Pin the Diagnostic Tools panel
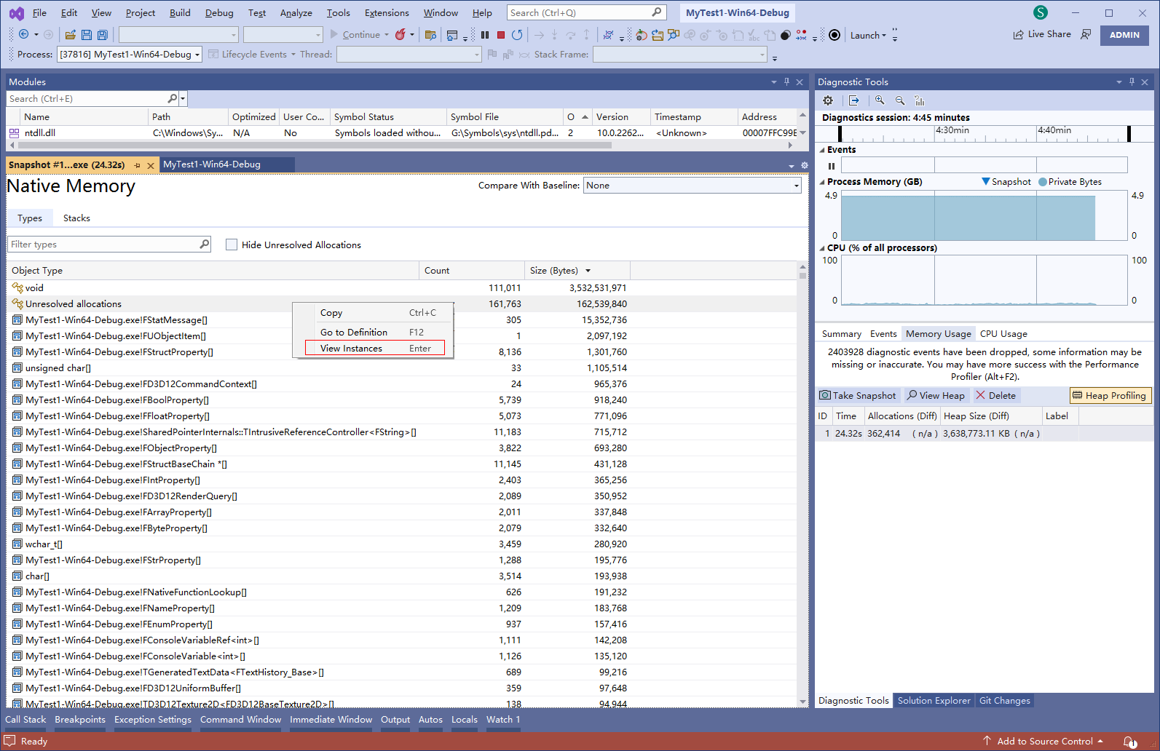Screen dimensions: 1160x751 [x=1132, y=82]
